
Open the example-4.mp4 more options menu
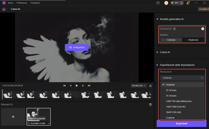click(49, 124)
